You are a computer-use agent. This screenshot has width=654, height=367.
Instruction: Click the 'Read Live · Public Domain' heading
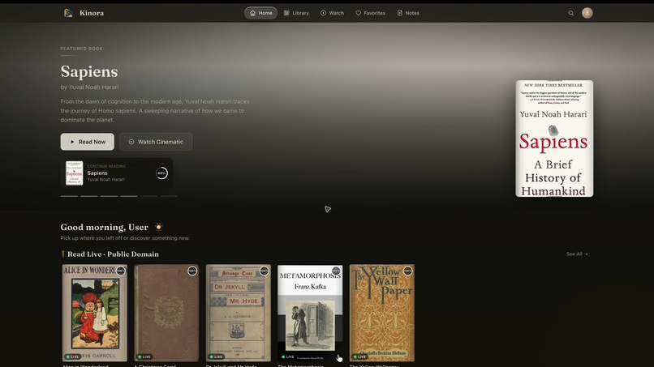point(113,254)
